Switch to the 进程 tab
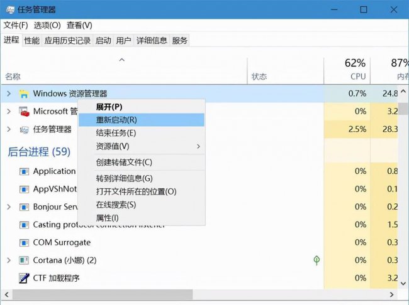409x305 pixels. tap(11, 40)
